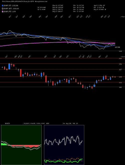Click the ADX (14 day) values text
This screenshot has width=125, height=165.
[x=70, y=123]
